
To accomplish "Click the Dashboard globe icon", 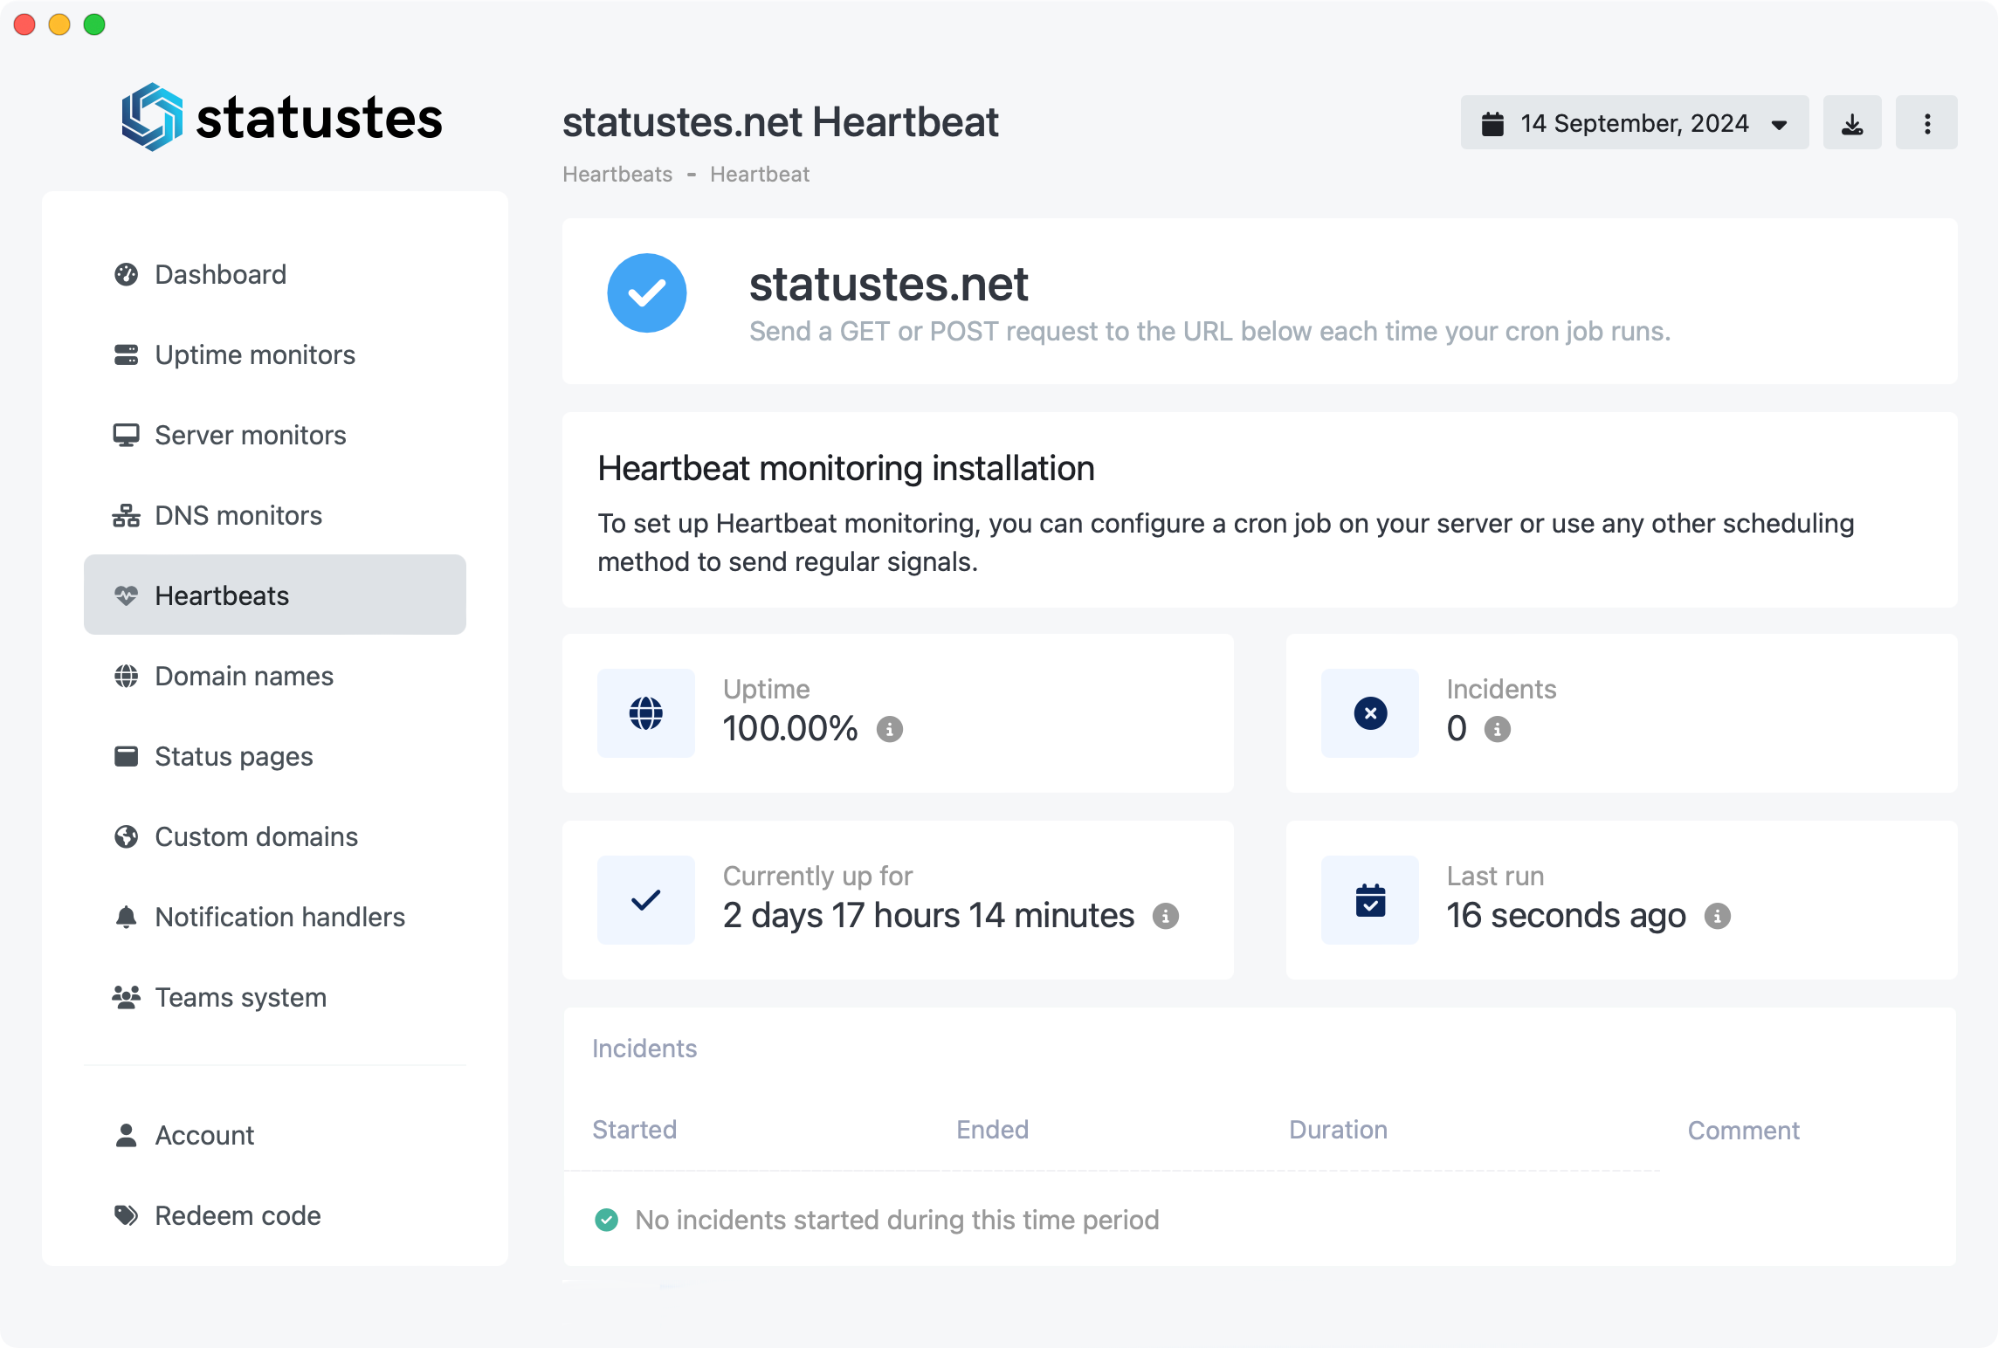I will pyautogui.click(x=127, y=274).
